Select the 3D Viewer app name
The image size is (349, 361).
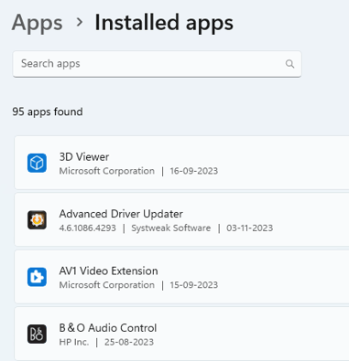coord(84,157)
